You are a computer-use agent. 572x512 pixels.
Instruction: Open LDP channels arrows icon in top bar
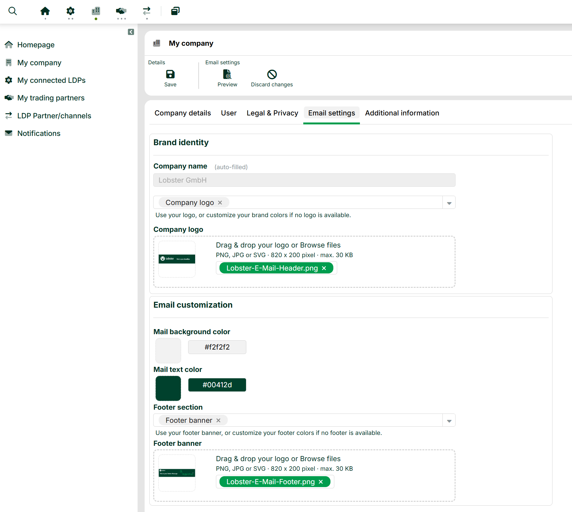click(x=147, y=11)
